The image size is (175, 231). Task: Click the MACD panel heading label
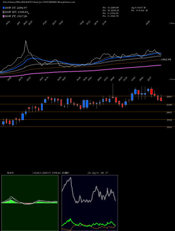coord(10,173)
